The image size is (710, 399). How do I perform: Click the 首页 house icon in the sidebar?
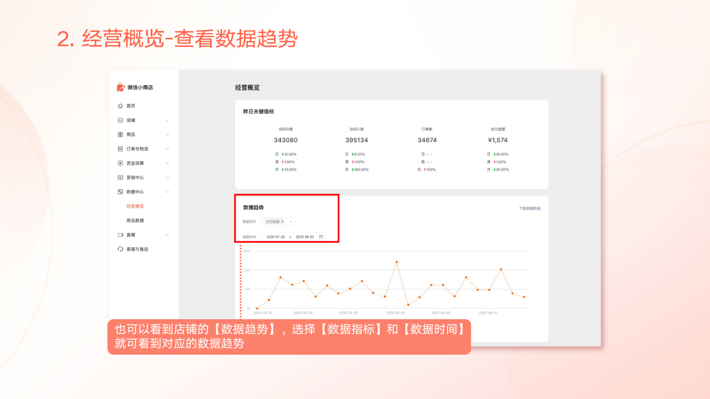coord(120,106)
